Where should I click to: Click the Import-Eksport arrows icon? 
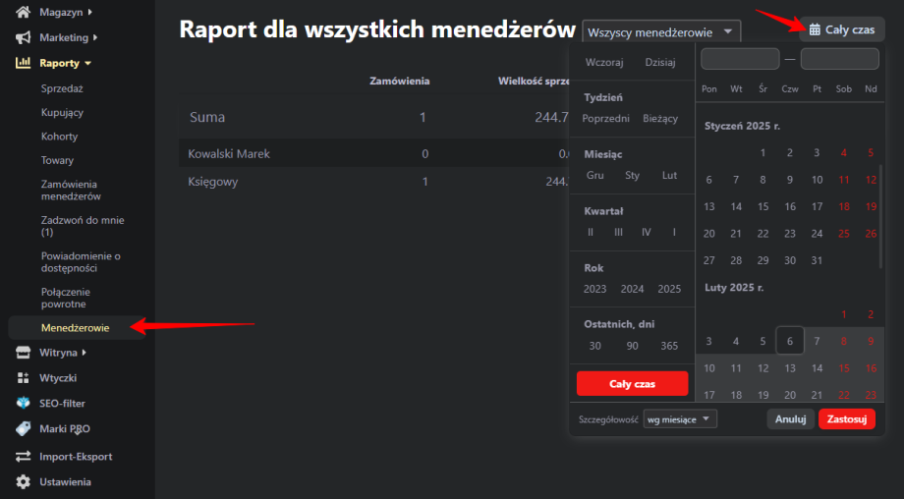pos(23,457)
